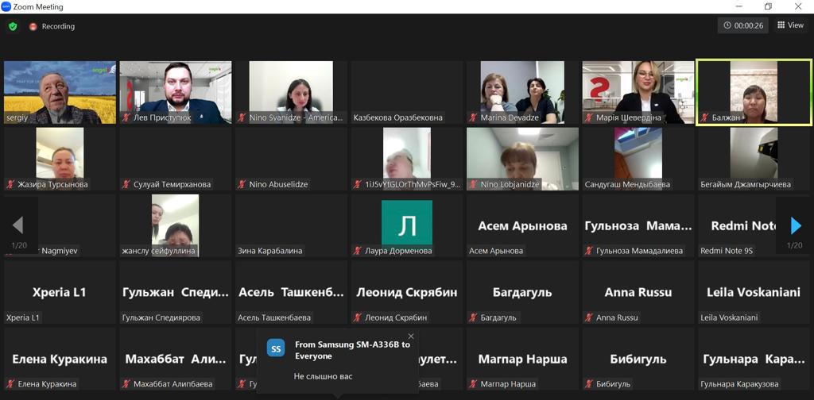
Task: Select Nino Abuselidze's tile
Action: coord(291,159)
